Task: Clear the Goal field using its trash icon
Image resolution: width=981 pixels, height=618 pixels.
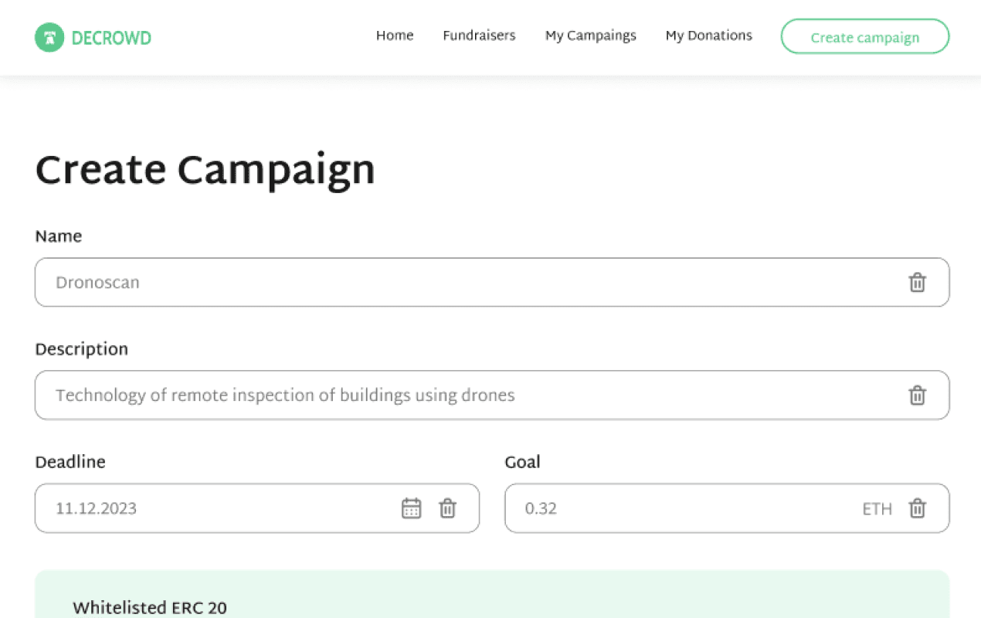Action: coord(918,508)
